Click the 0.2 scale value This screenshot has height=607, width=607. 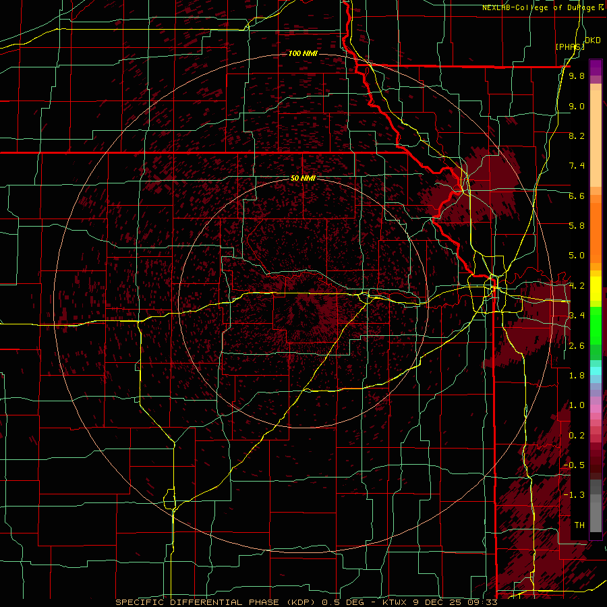[x=577, y=436]
